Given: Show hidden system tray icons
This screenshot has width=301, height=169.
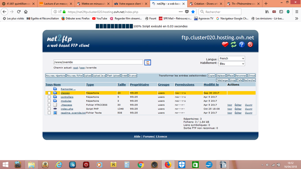Looking at the screenshot, I should 262,165.
